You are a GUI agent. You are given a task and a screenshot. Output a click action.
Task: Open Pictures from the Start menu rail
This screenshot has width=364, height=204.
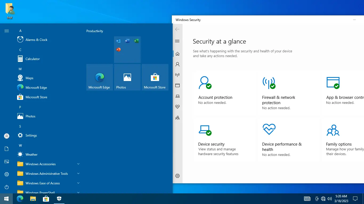pos(7,161)
